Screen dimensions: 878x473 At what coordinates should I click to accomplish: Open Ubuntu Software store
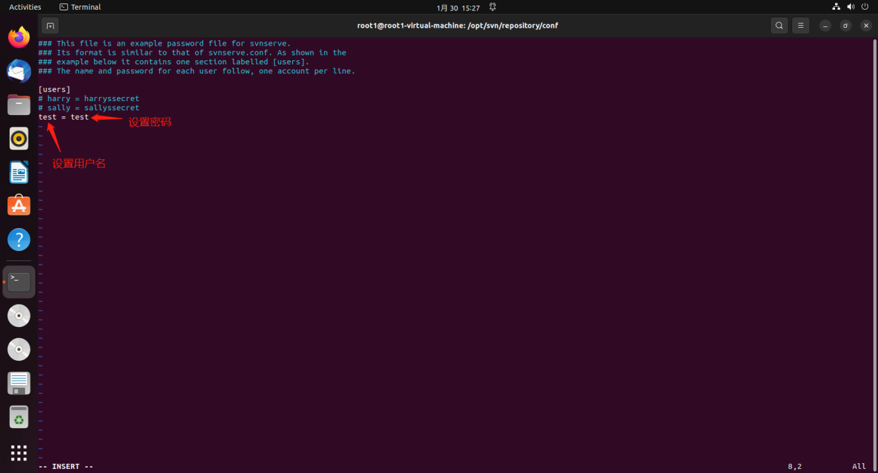19,206
